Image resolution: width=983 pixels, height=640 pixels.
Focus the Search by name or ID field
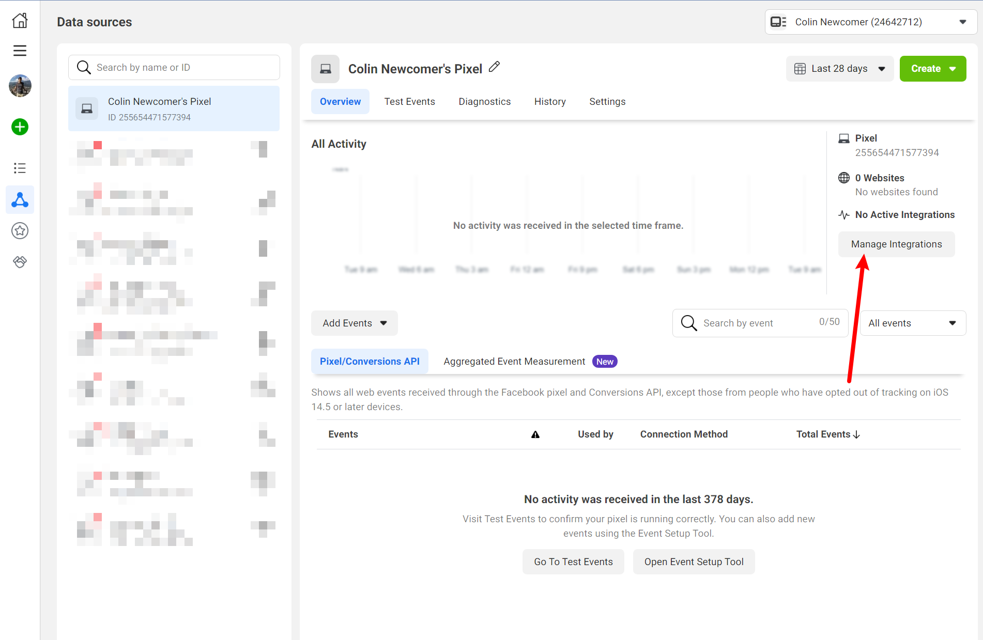(x=174, y=68)
